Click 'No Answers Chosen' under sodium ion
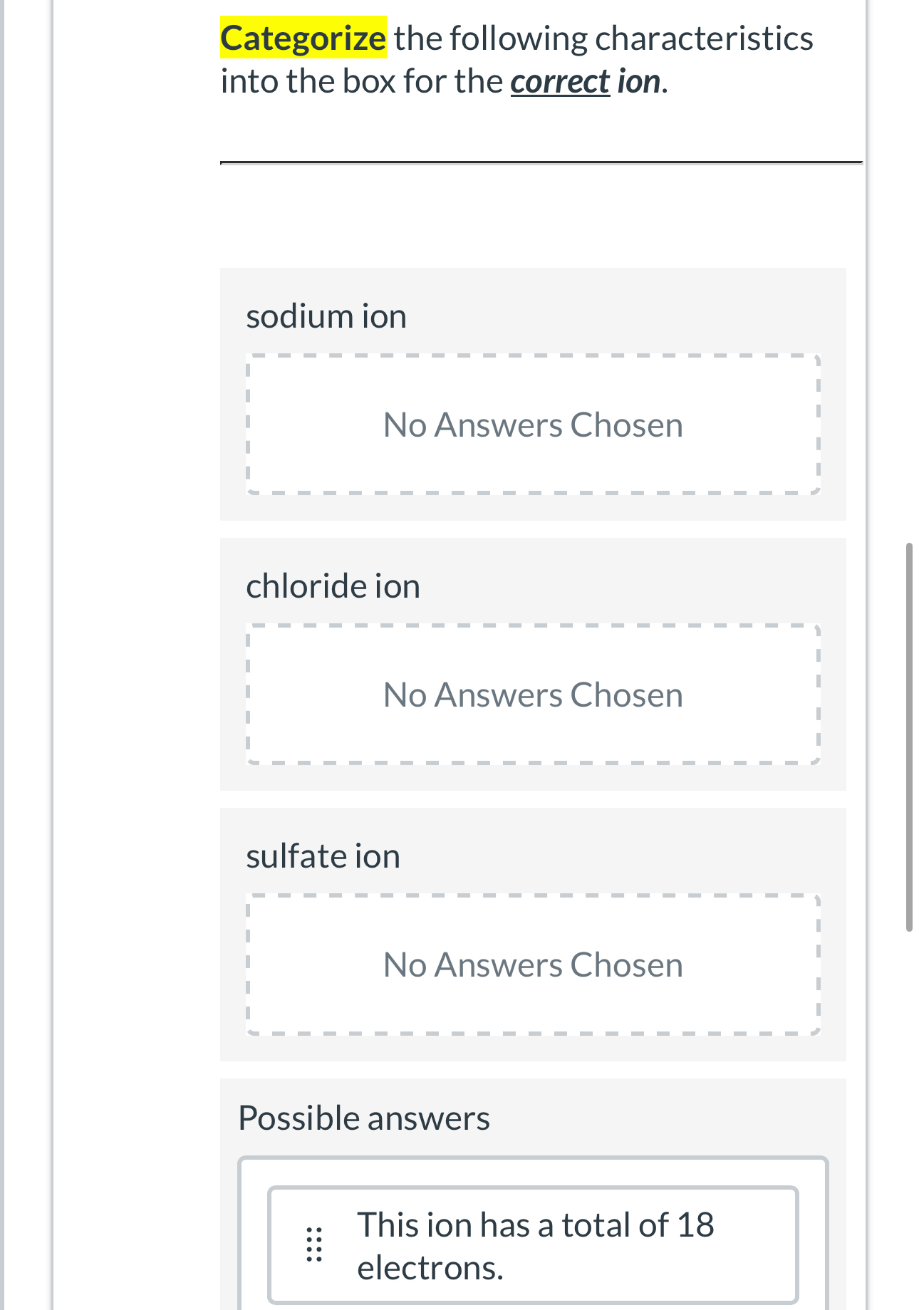 tap(533, 424)
